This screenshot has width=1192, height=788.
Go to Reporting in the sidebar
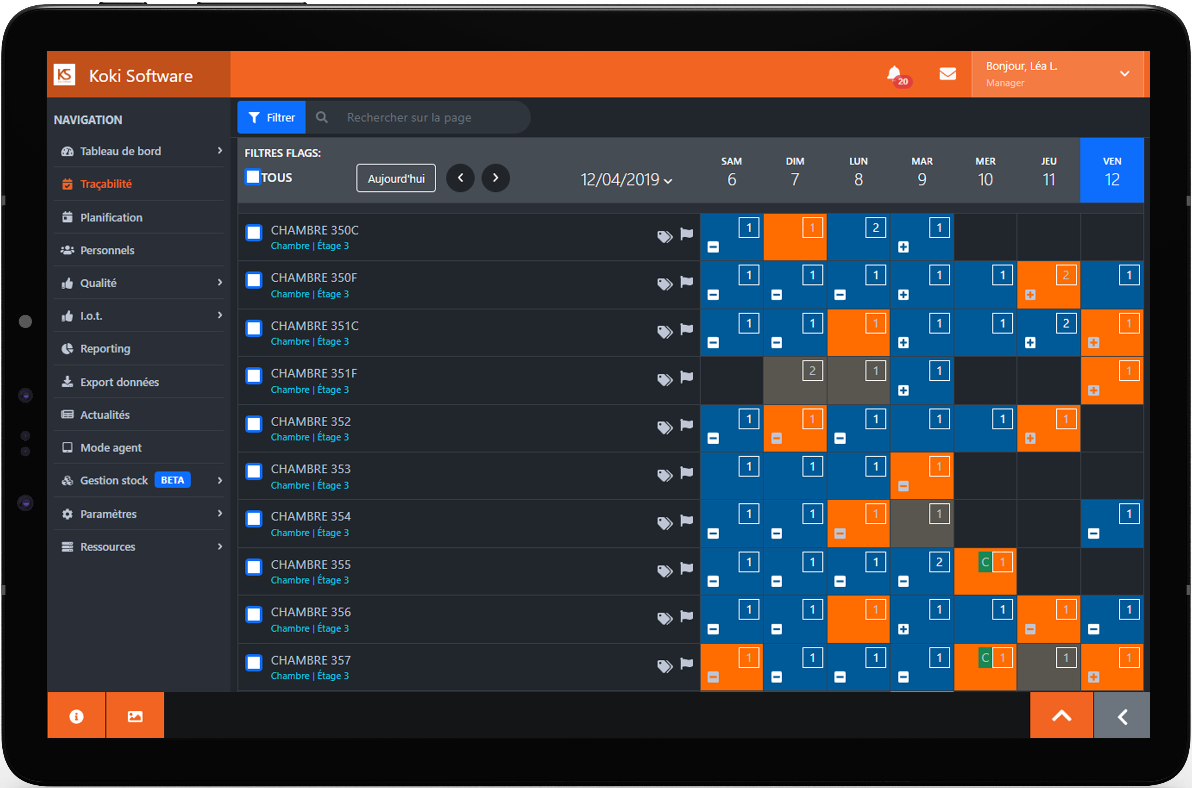point(105,349)
